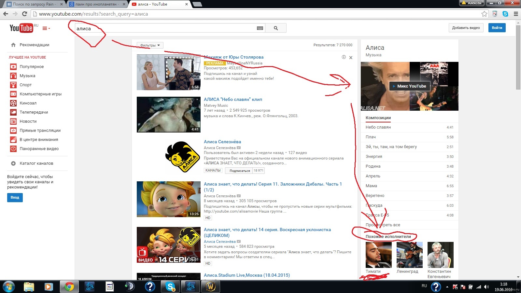Reload the page
Viewport: 521px width, 293px height.
point(24,14)
